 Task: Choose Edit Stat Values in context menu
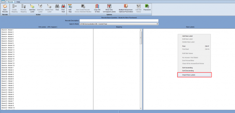(194, 54)
